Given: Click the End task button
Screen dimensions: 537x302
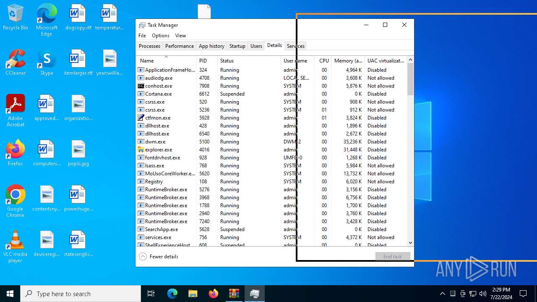Looking at the screenshot, I should tap(393, 257).
